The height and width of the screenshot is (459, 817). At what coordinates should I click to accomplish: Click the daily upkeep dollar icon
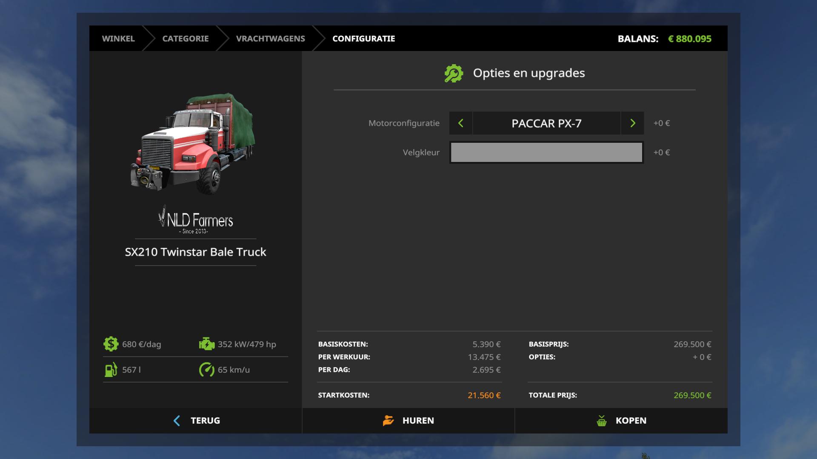pos(111,344)
